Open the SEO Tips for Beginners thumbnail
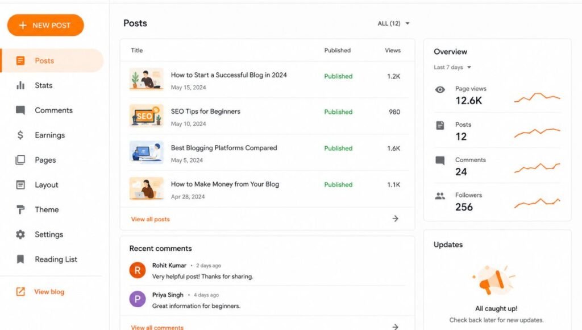 146,115
